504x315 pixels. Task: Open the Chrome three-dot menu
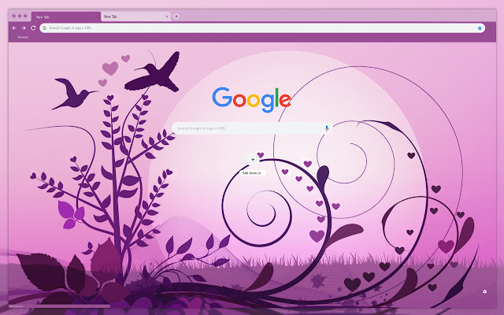click(491, 28)
